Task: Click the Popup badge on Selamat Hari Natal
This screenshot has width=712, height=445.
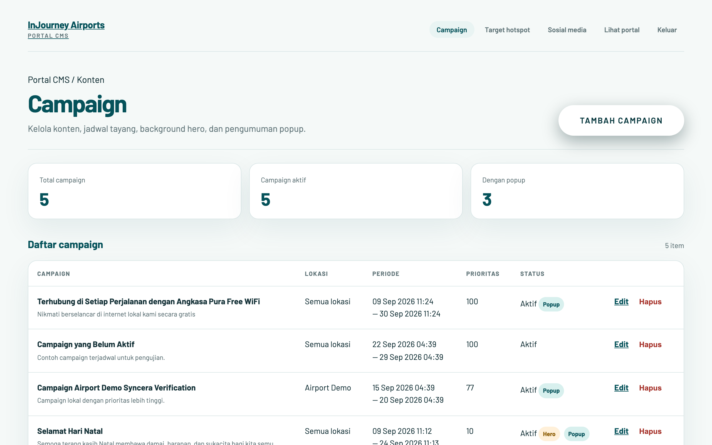Action: (x=576, y=434)
